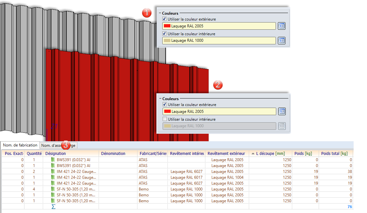Click ATAS in the Laquage RAL 6017 row
This screenshot has width=367, height=213.
point(143,177)
